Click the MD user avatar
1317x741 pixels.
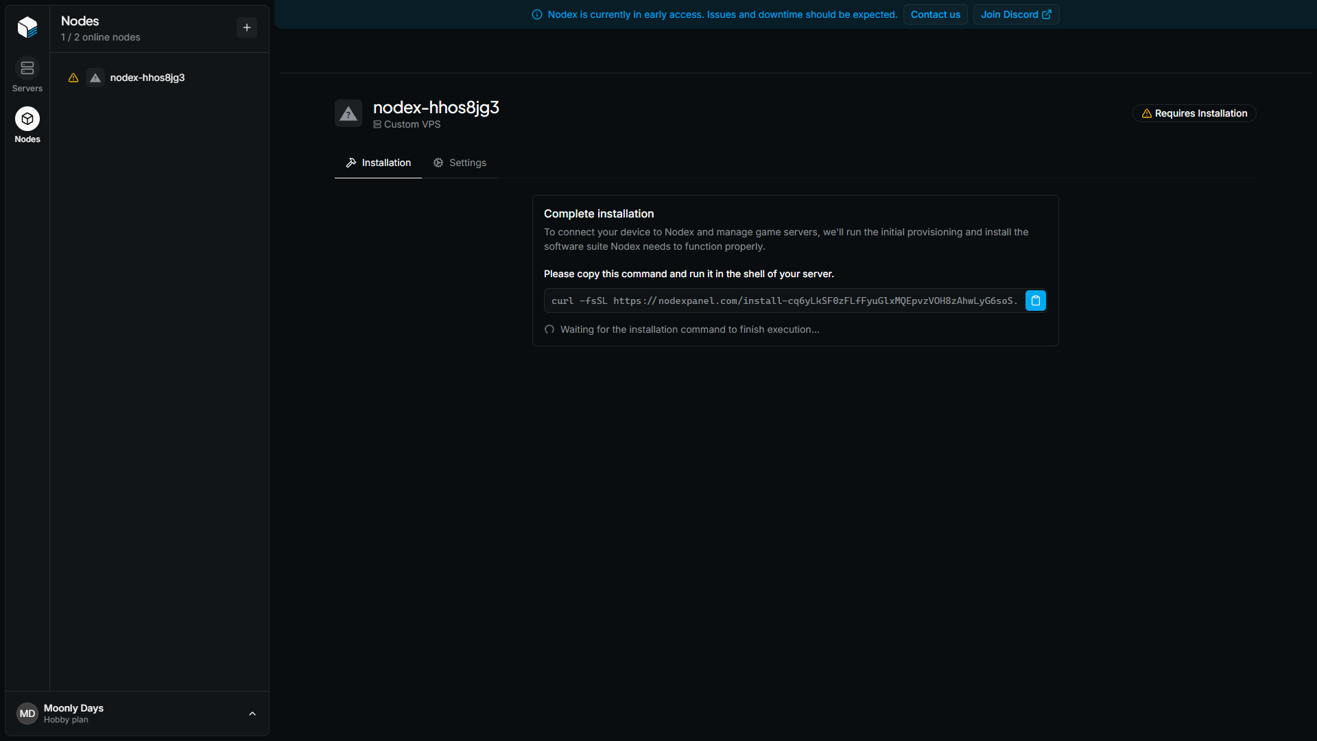[27, 714]
